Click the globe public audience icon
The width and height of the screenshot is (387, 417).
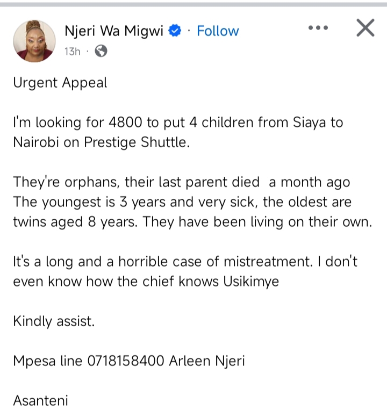101,51
